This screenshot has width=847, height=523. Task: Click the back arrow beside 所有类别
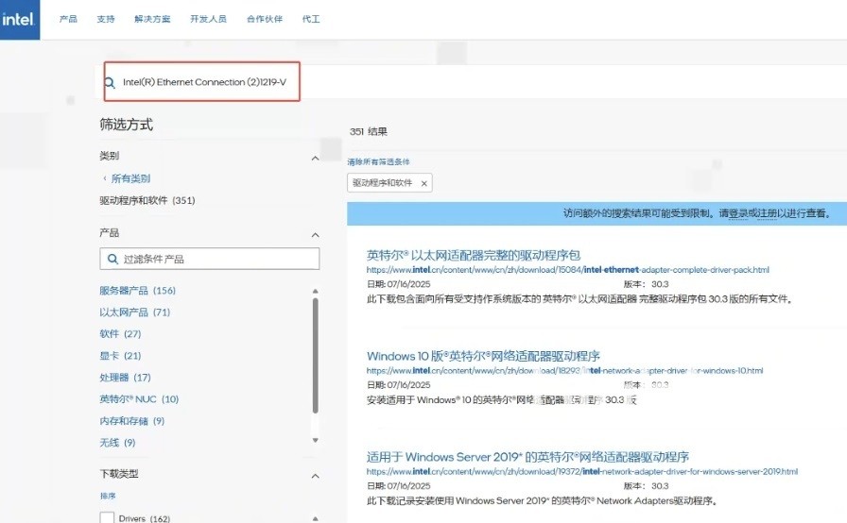click(104, 177)
